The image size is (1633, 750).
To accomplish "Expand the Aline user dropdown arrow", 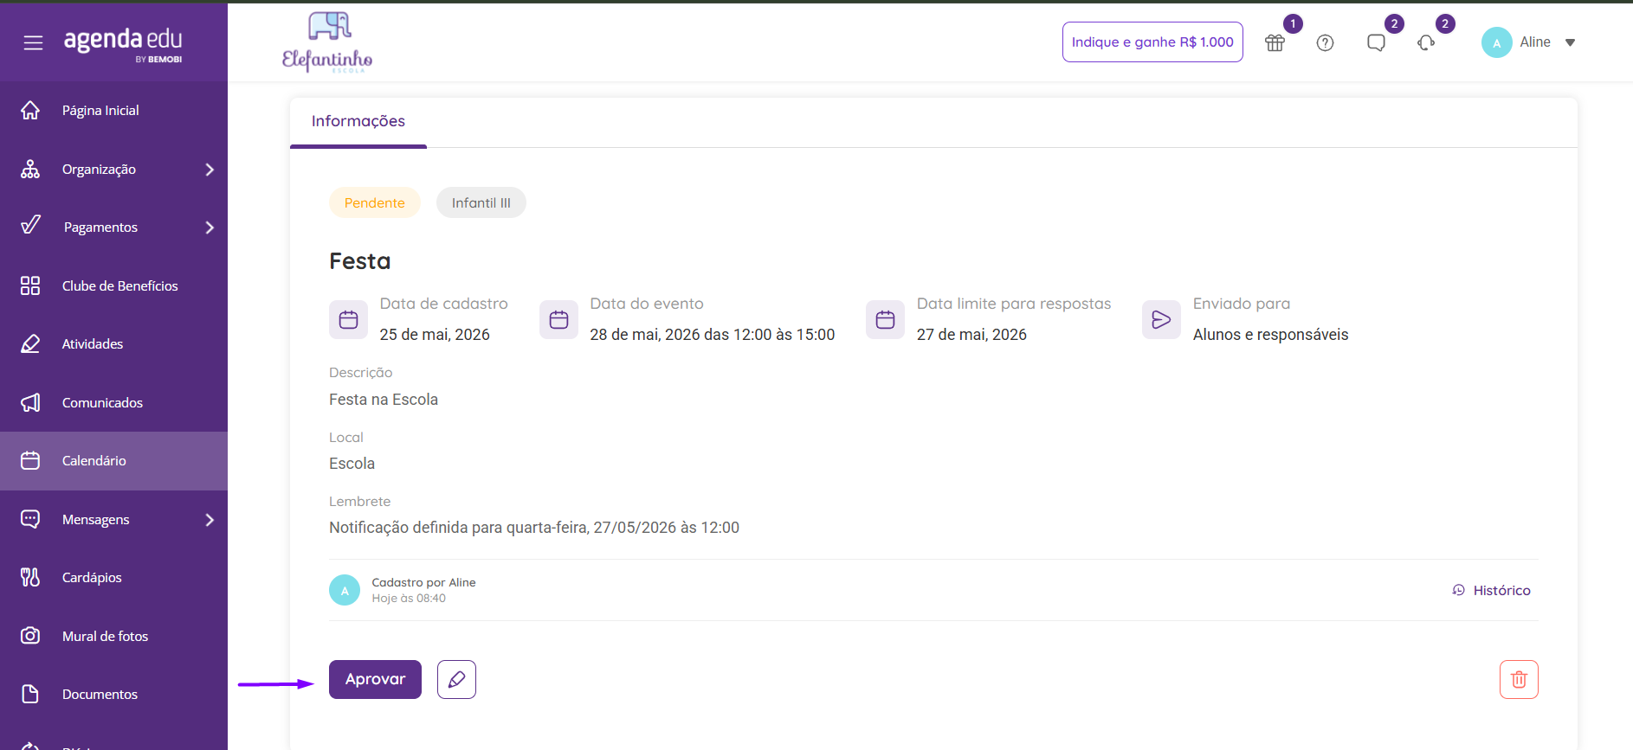I will (x=1570, y=42).
